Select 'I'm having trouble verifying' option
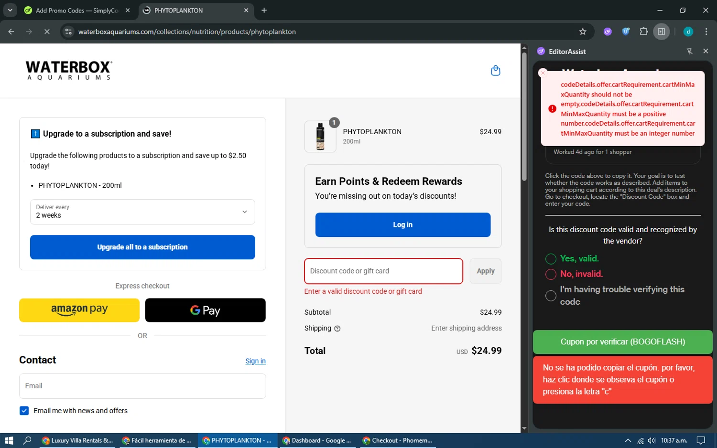 [551, 296]
